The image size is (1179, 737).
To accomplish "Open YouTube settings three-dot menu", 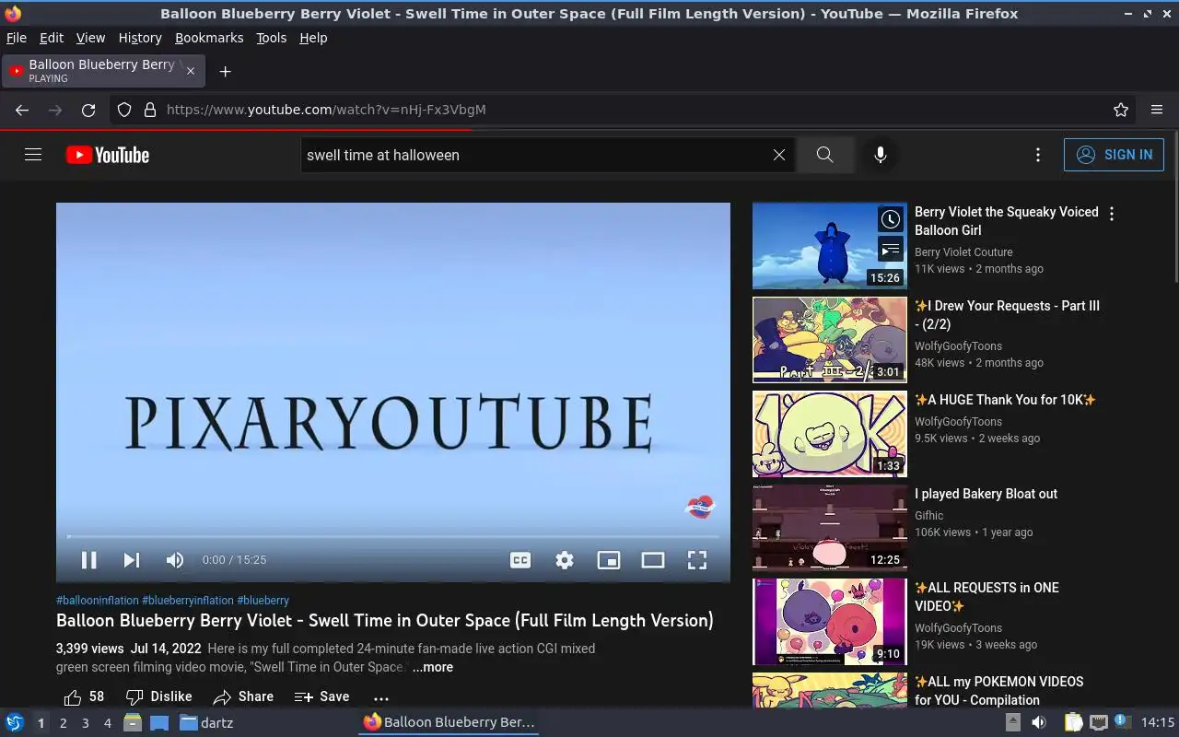I will [x=1038, y=155].
